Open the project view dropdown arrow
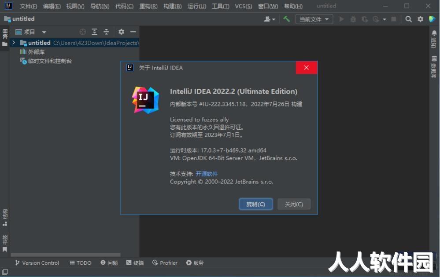 pyautogui.click(x=44, y=32)
